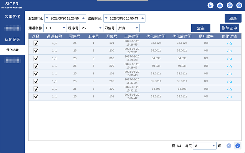Increase start time with the up arrow
The image size is (245, 153).
84,18
